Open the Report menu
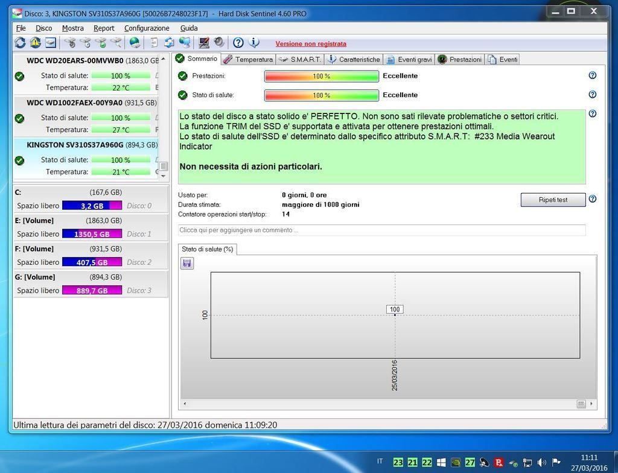 104,28
